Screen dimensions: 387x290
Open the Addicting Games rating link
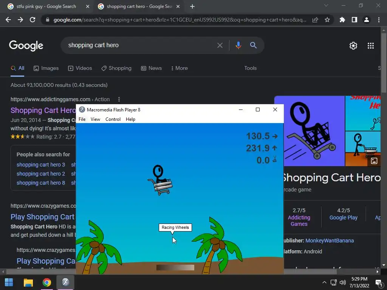pos(299,221)
